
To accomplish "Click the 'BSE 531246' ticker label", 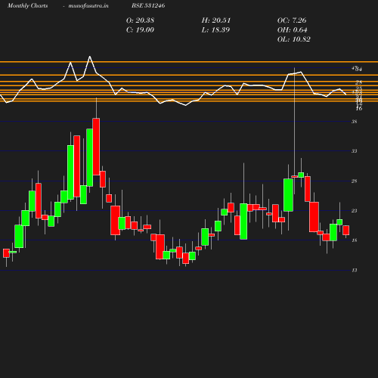I will (148, 5).
